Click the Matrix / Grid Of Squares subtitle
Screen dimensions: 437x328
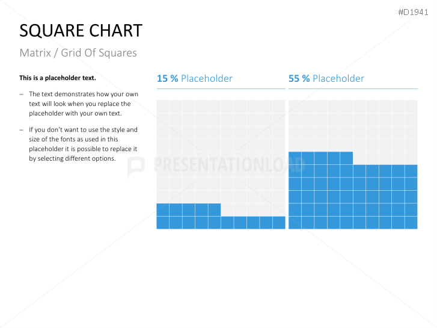78,53
